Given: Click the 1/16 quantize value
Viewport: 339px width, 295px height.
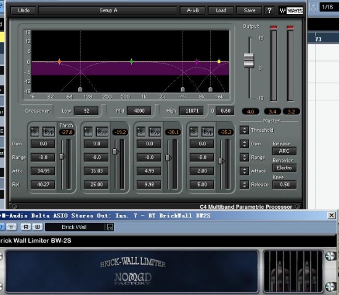Looking at the screenshot, I should pyautogui.click(x=328, y=7).
